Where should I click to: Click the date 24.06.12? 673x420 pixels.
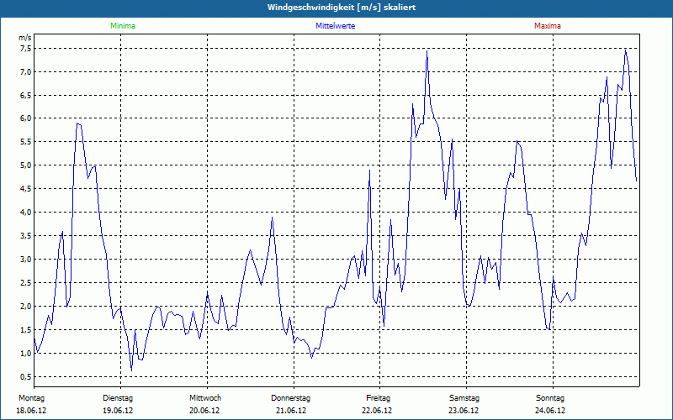click(x=550, y=411)
